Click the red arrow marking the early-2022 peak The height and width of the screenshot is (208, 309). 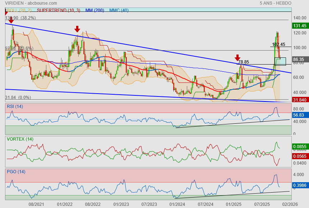point(77,29)
